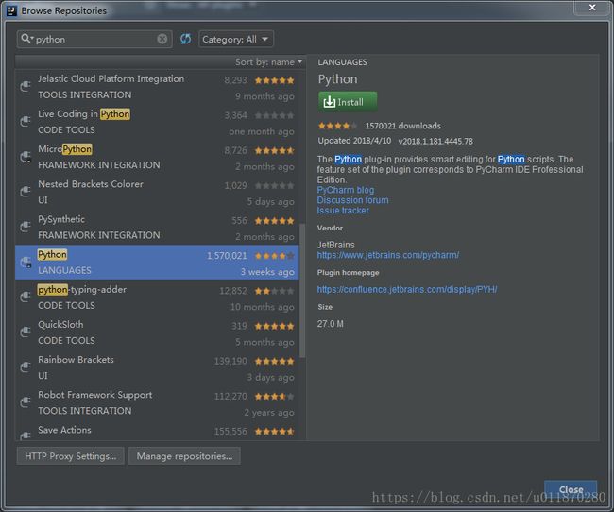This screenshot has width=614, height=512.
Task: Click the selected Python plugin icon
Action: click(x=26, y=262)
